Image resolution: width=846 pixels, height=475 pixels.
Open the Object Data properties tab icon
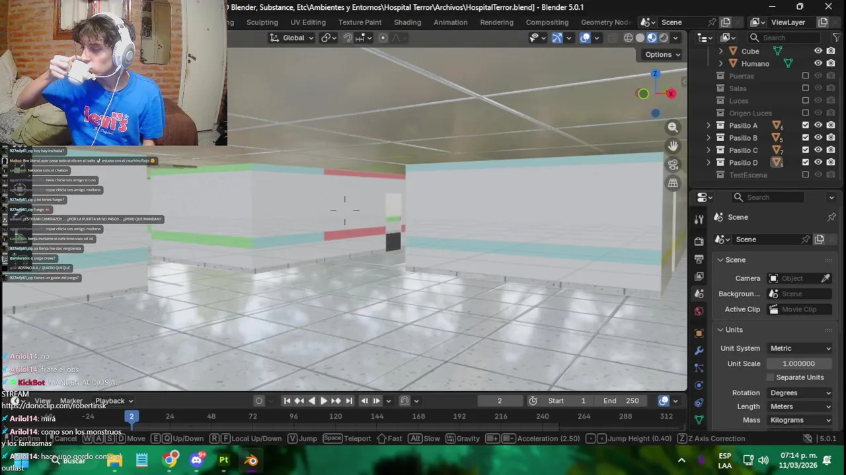click(x=699, y=419)
